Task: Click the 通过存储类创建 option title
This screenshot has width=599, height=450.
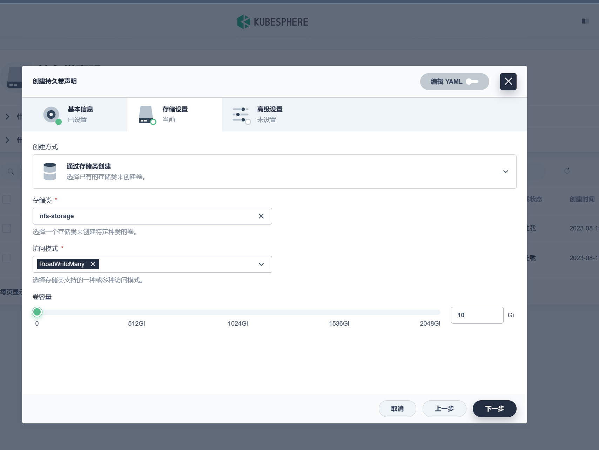Action: coord(89,166)
